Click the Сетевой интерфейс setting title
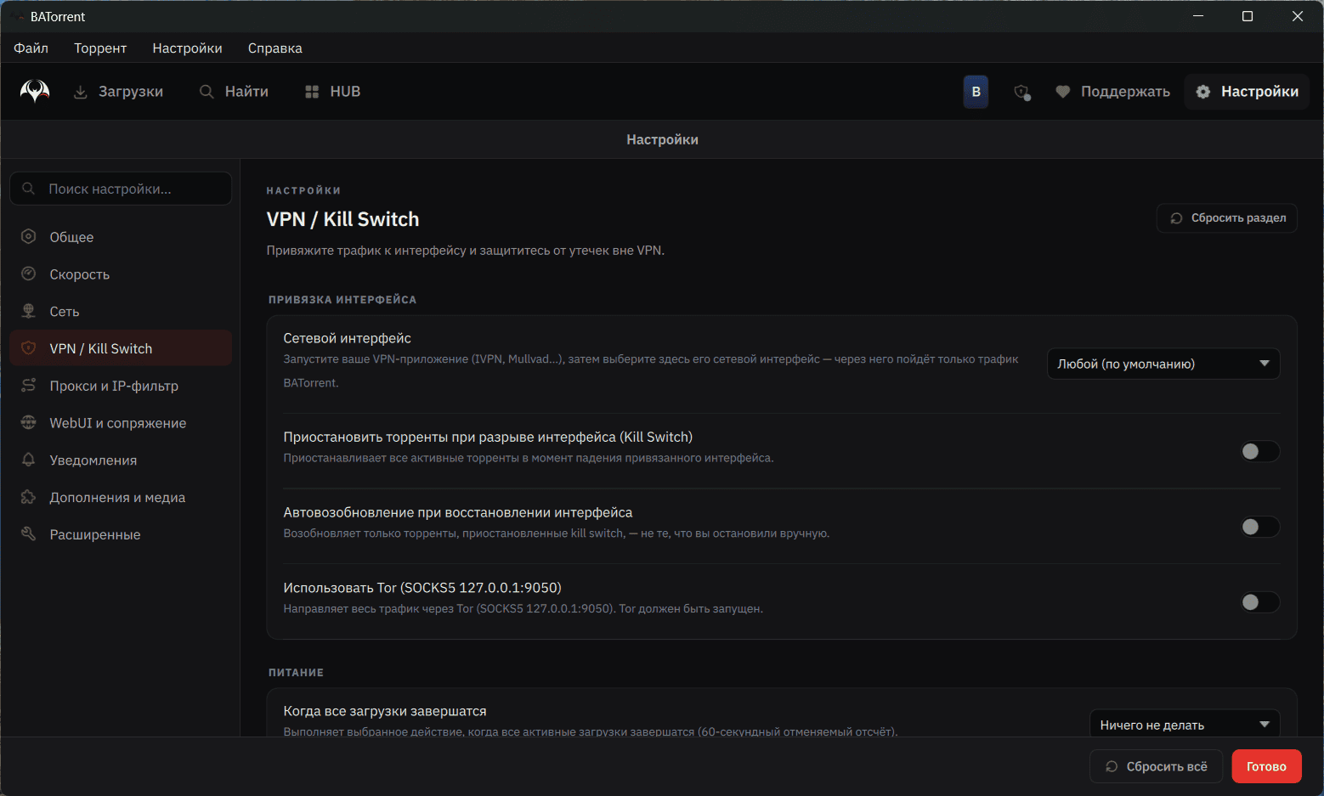Viewport: 1324px width, 796px height. coord(347,338)
